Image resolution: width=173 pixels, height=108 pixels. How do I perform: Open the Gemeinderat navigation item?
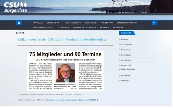53,23
